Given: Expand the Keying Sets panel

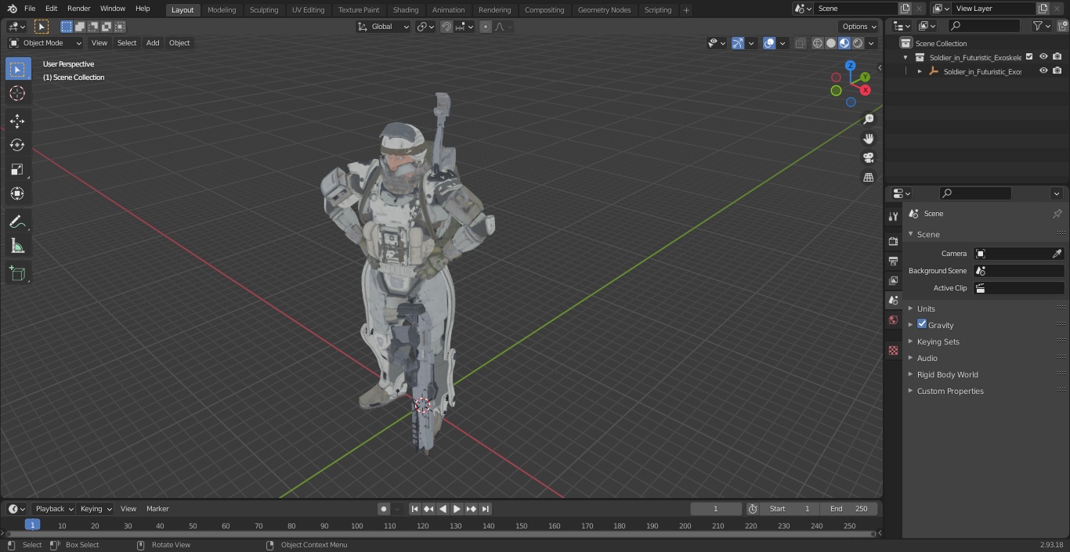Looking at the screenshot, I should point(938,341).
